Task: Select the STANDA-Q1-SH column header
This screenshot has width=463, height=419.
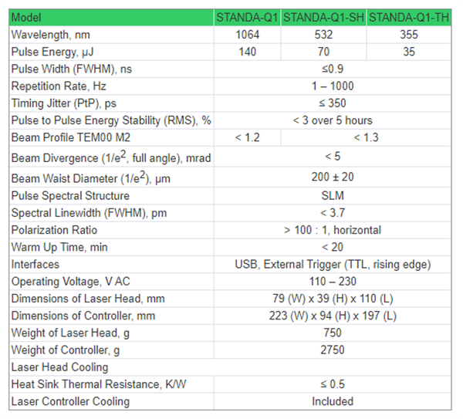Action: [x=323, y=18]
